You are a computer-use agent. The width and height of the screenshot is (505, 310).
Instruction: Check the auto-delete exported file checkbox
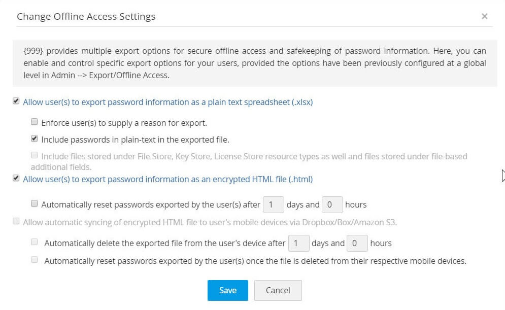pos(34,243)
